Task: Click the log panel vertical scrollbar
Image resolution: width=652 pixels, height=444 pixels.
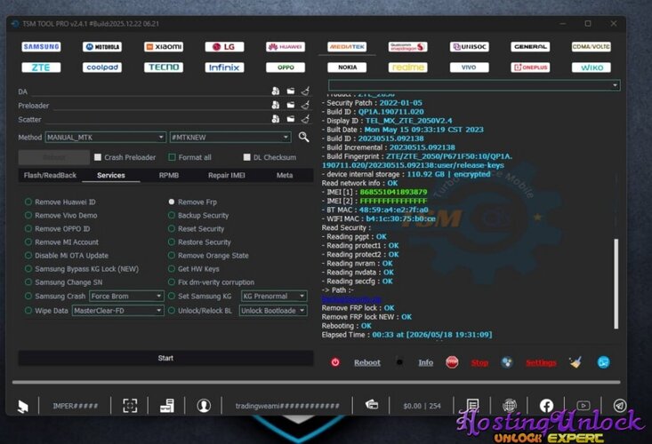Action: [616, 284]
